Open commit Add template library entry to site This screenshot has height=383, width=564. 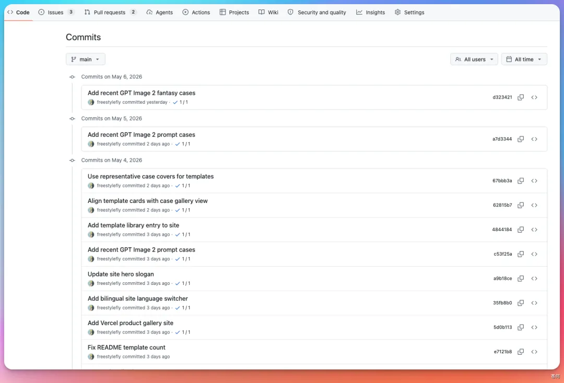pyautogui.click(x=134, y=225)
